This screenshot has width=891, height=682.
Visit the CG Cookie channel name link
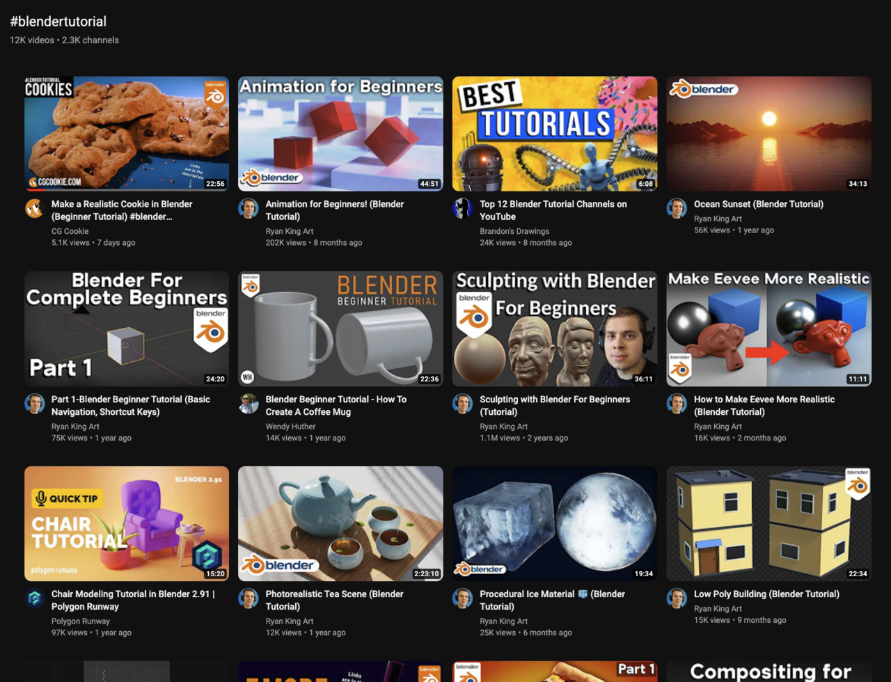tap(70, 231)
